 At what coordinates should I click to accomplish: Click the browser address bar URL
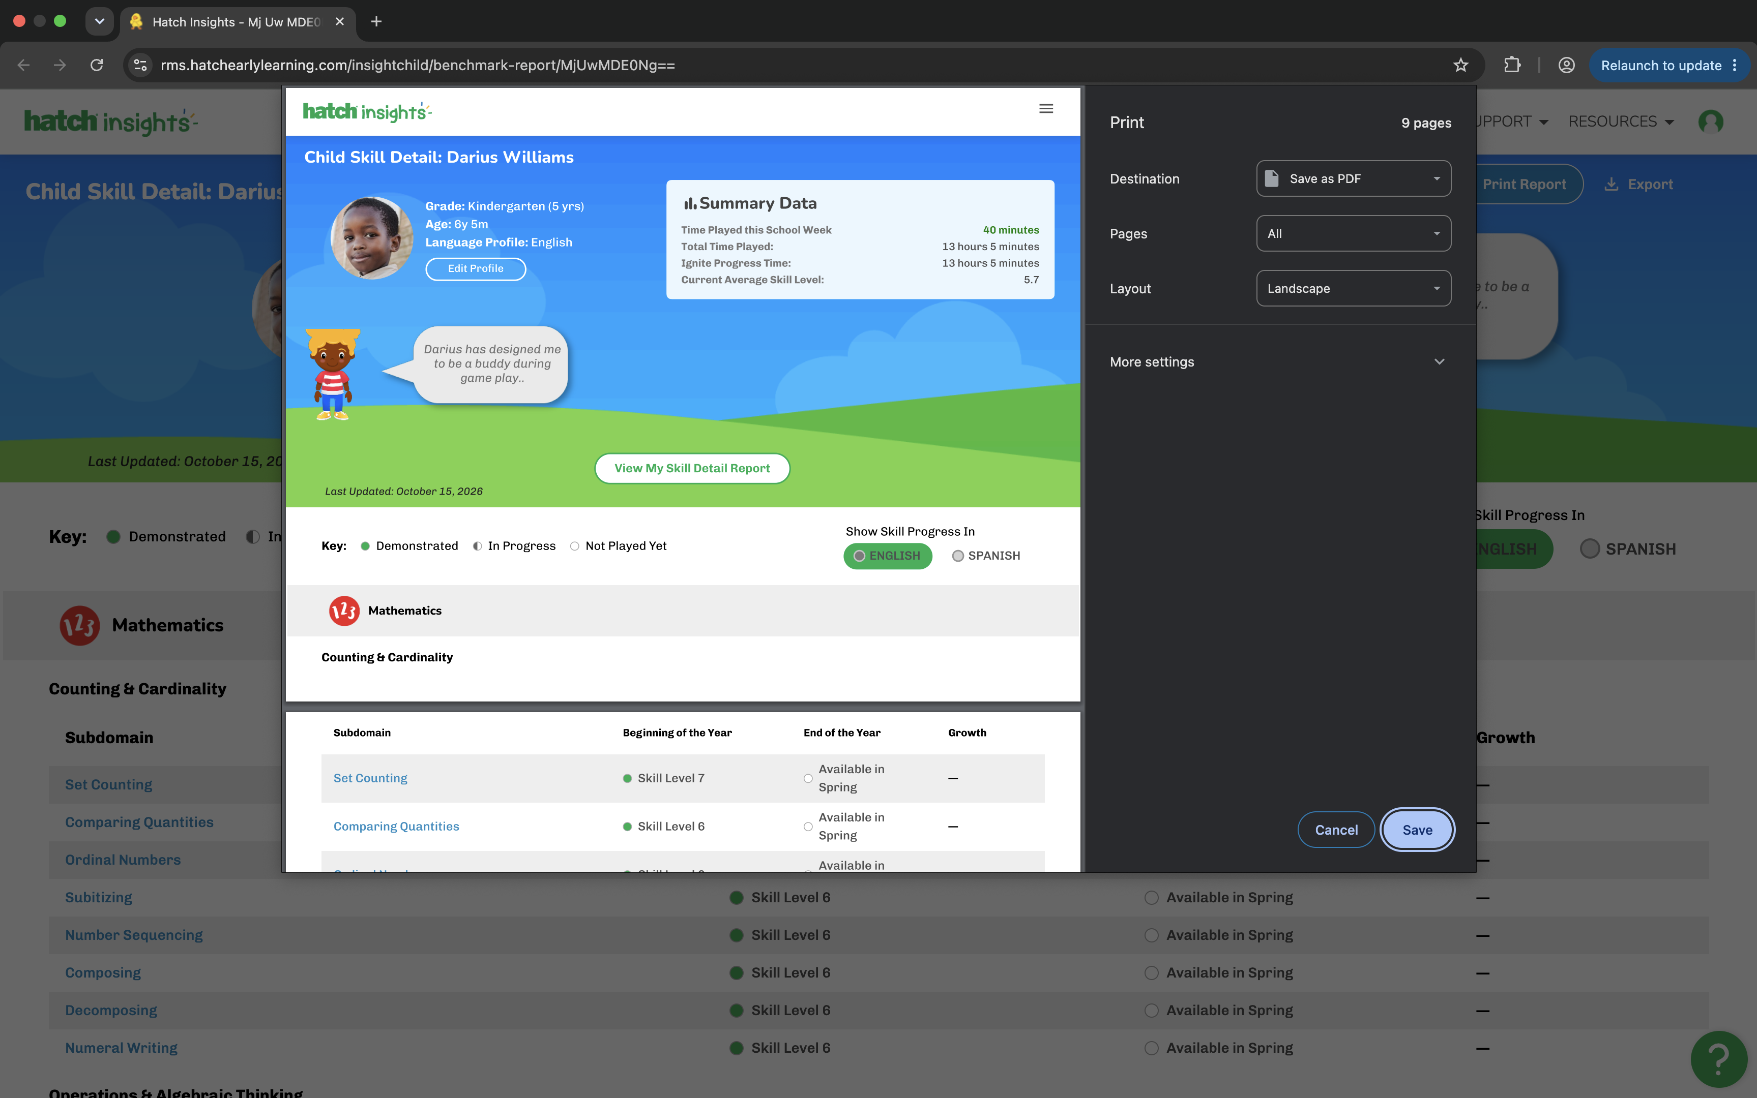tap(418, 66)
